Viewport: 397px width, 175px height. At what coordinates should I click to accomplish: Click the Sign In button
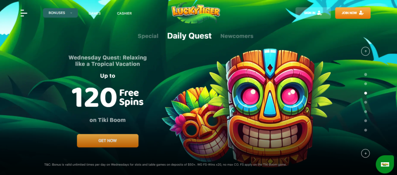[x=313, y=13]
